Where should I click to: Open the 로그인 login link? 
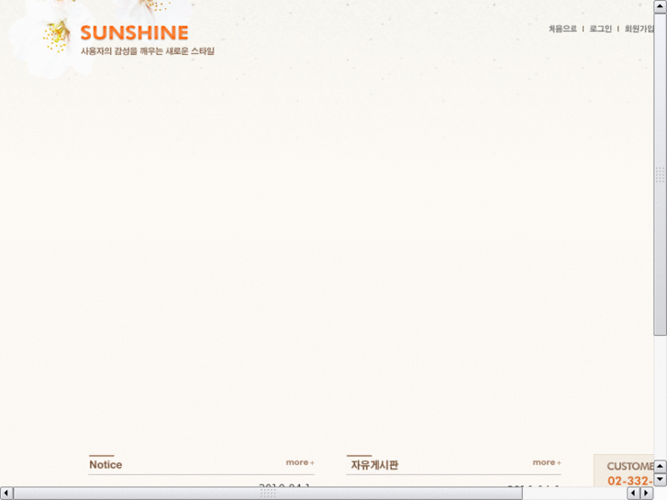600,28
